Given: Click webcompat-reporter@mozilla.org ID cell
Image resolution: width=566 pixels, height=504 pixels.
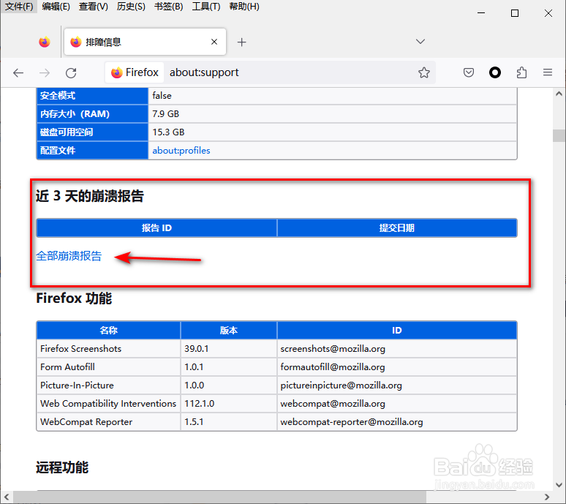Looking at the screenshot, I should point(397,421).
